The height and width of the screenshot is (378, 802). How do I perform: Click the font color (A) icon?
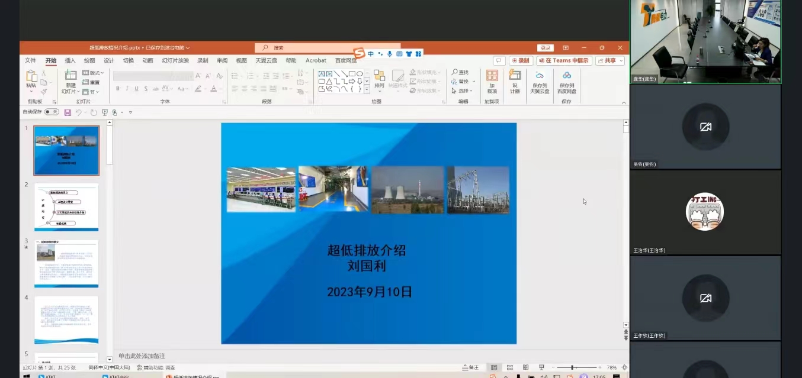click(x=214, y=89)
